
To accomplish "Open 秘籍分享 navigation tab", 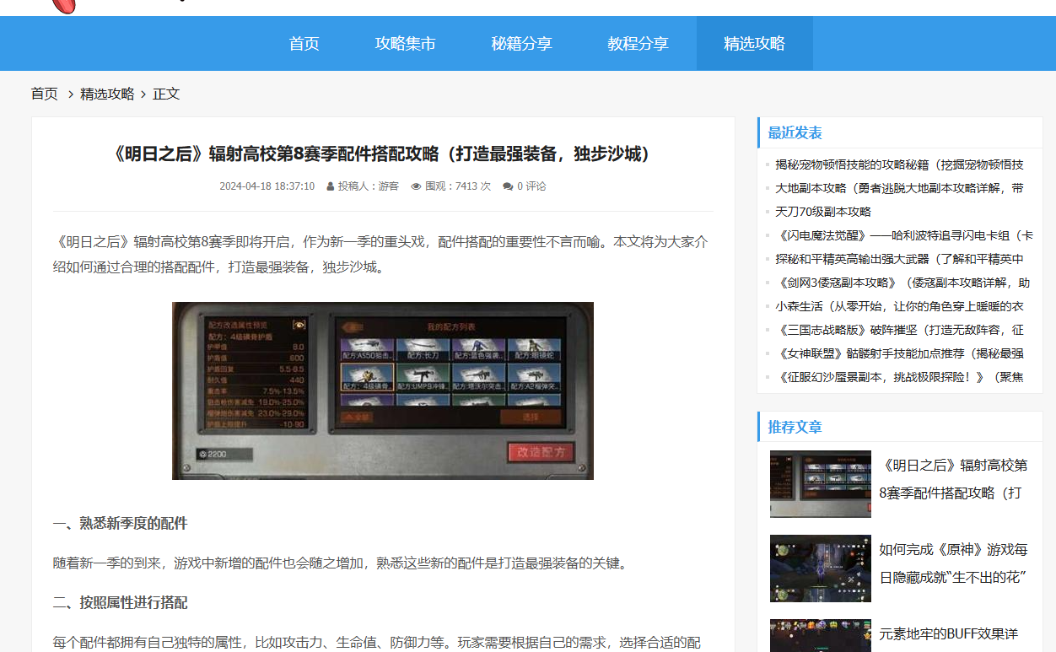I will point(522,44).
